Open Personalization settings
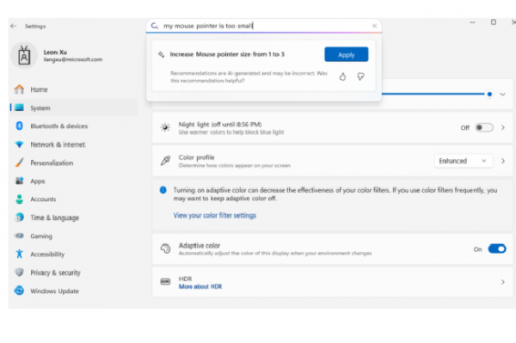Viewport: 516px width, 343px height. point(74,162)
